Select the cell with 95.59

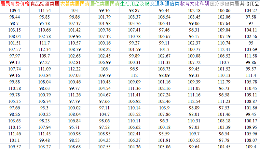(164, 134)
